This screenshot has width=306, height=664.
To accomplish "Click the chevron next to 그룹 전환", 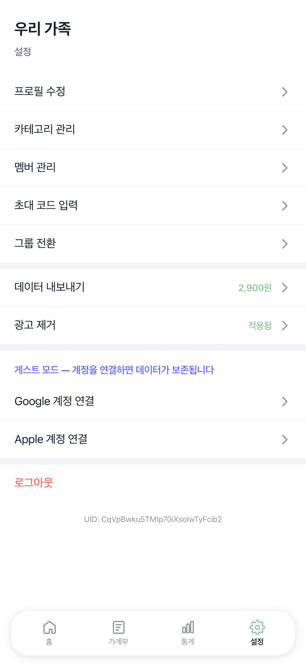I will pyautogui.click(x=284, y=244).
